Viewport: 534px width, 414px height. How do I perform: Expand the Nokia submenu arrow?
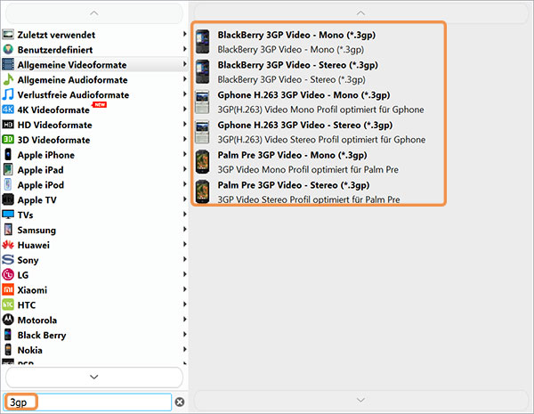(184, 349)
